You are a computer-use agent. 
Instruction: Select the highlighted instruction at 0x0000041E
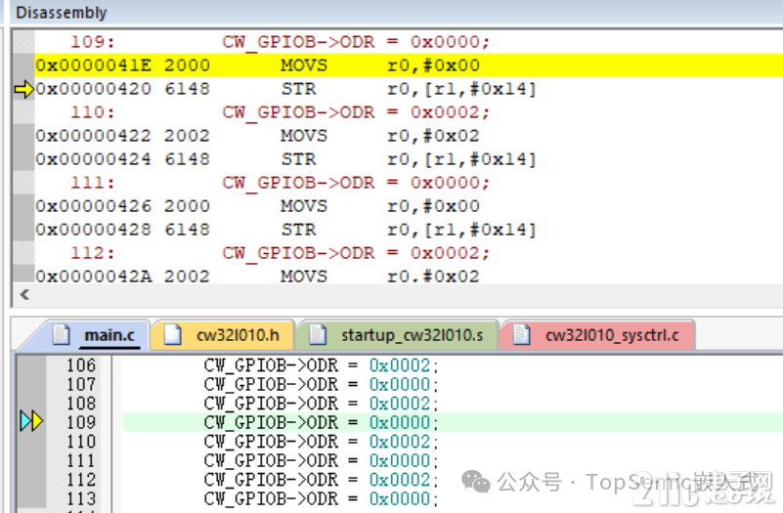click(x=409, y=65)
